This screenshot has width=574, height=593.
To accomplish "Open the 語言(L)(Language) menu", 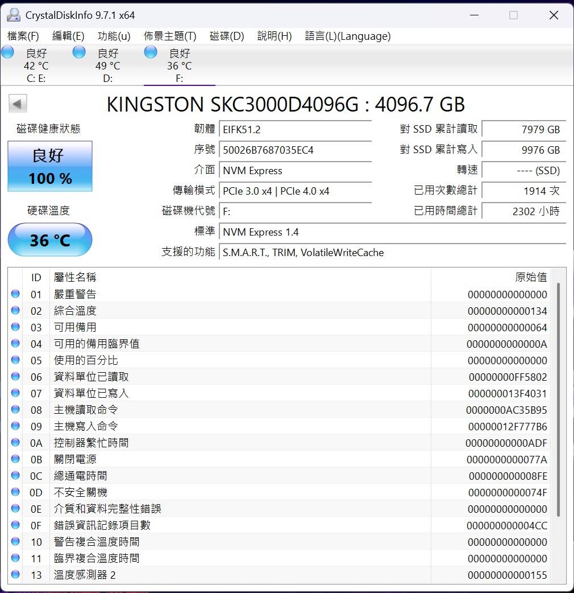I will (x=348, y=36).
